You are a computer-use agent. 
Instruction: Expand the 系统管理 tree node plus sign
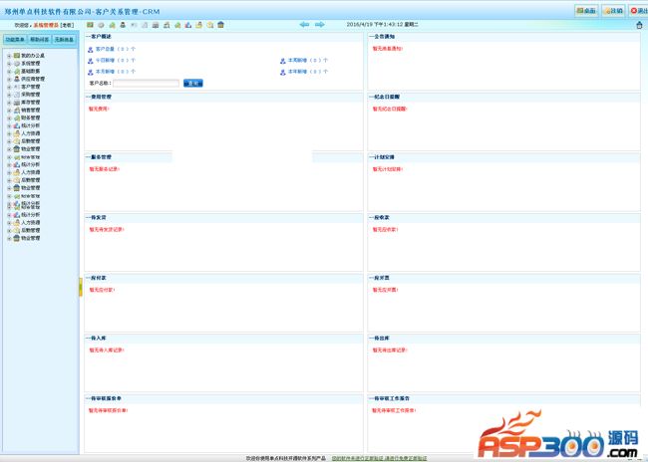pos(9,64)
